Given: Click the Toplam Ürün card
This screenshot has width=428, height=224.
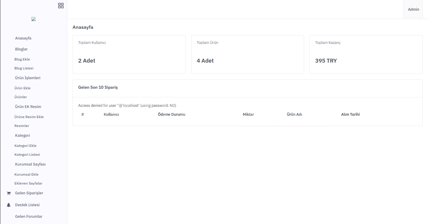Looking at the screenshot, I should tap(248, 55).
